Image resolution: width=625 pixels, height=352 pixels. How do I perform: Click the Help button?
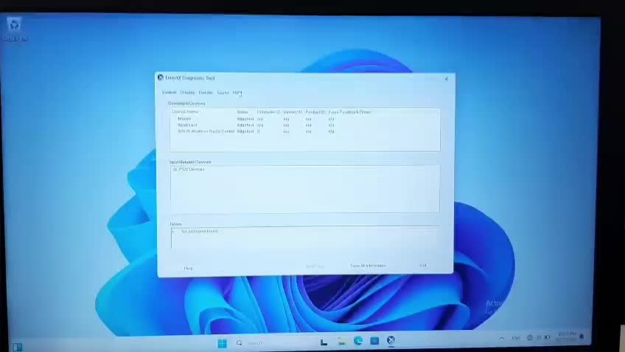point(189,268)
